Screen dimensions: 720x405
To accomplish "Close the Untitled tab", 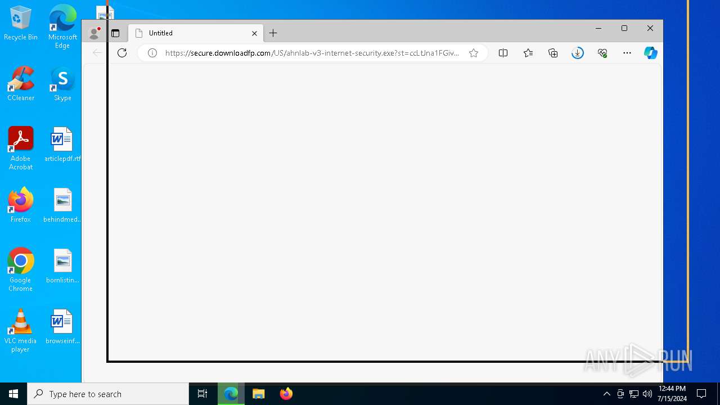I will pos(254,33).
